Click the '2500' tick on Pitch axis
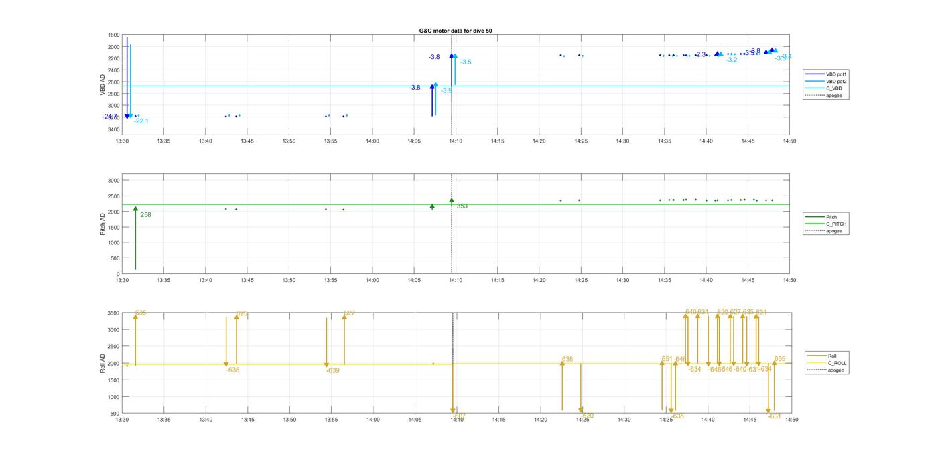The height and width of the screenshot is (464, 938). (x=113, y=196)
